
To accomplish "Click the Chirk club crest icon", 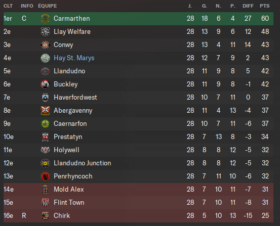I will click(x=45, y=216).
